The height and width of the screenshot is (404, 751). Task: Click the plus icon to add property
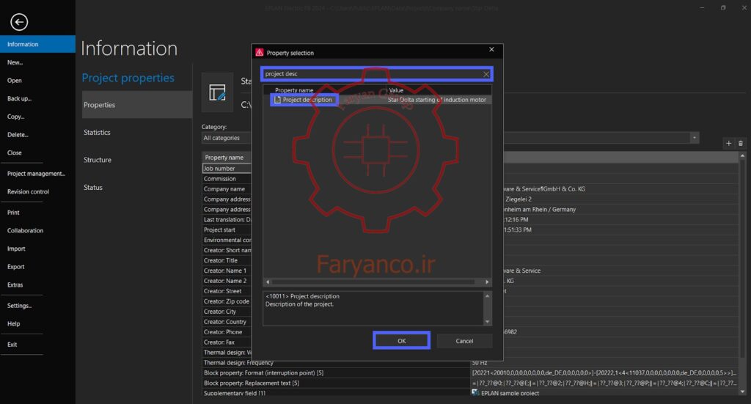click(x=728, y=143)
